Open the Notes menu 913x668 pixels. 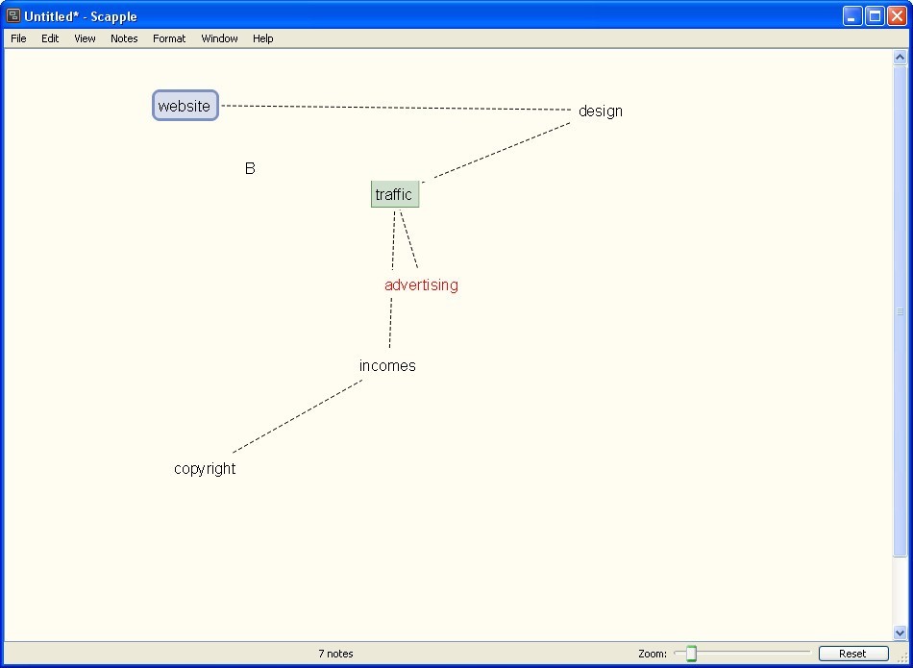124,38
